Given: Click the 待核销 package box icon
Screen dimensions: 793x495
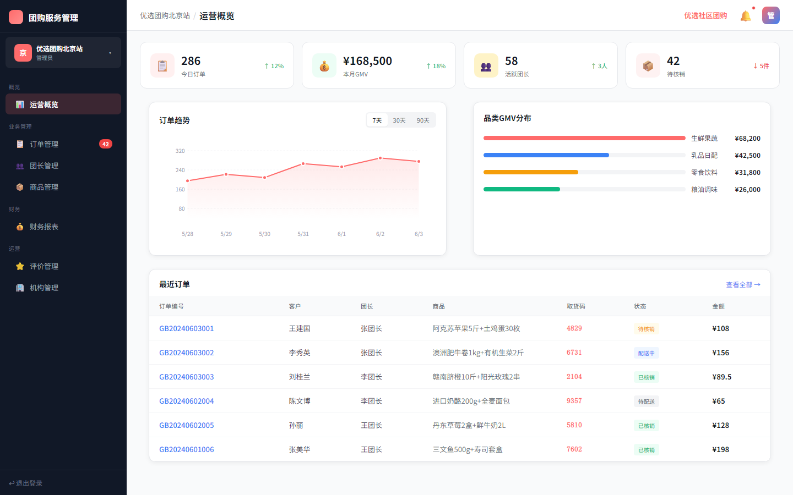Looking at the screenshot, I should 648,66.
